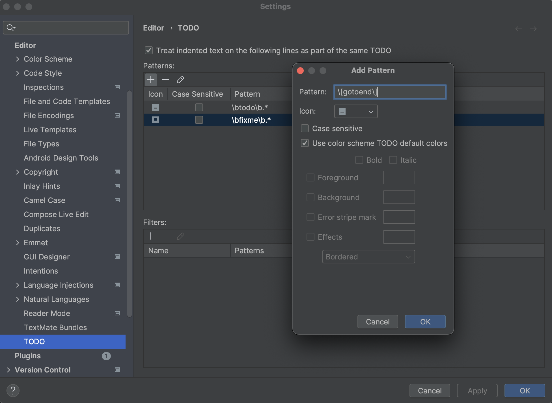This screenshot has width=552, height=403.
Task: Open the Icon dropdown in Add Pattern
Action: tap(356, 111)
